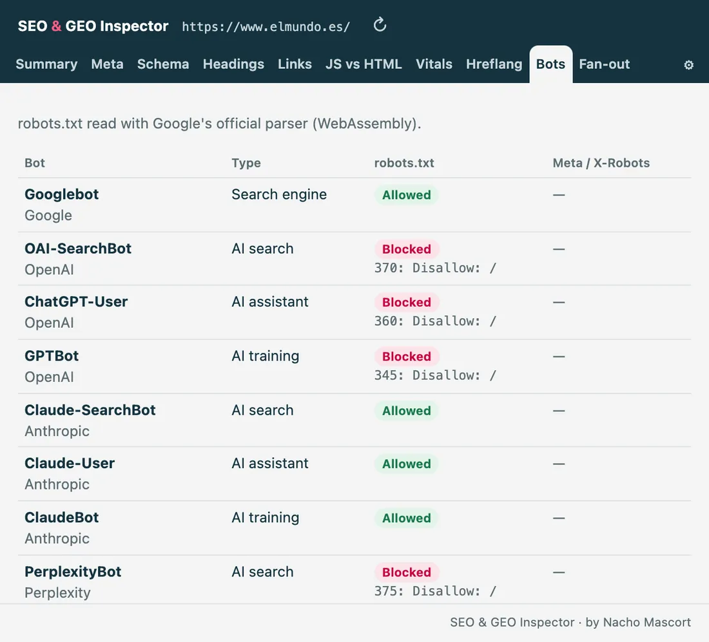Open settings via the gear icon
The width and height of the screenshot is (709, 642).
point(688,65)
